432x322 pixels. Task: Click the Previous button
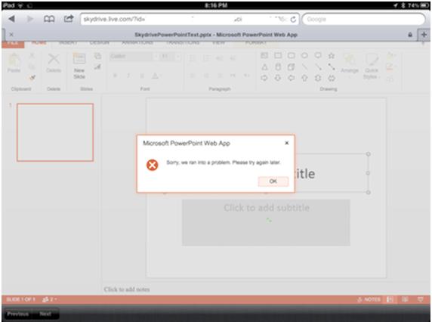point(18,314)
